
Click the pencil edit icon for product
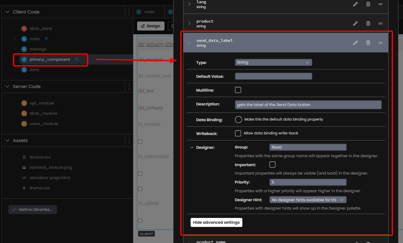tap(355, 23)
